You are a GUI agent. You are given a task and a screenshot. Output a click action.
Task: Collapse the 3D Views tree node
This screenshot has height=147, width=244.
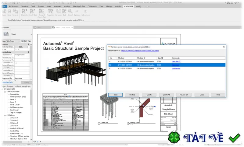(5, 115)
